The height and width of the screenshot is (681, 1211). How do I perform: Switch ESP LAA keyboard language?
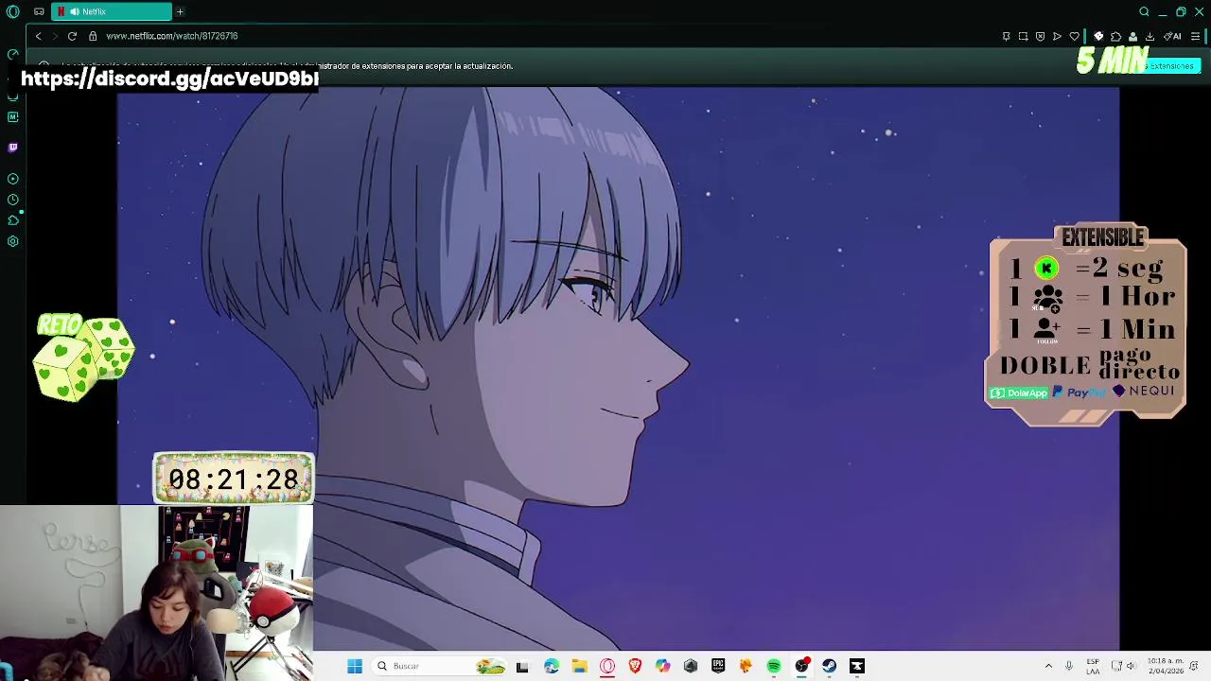(1093, 666)
